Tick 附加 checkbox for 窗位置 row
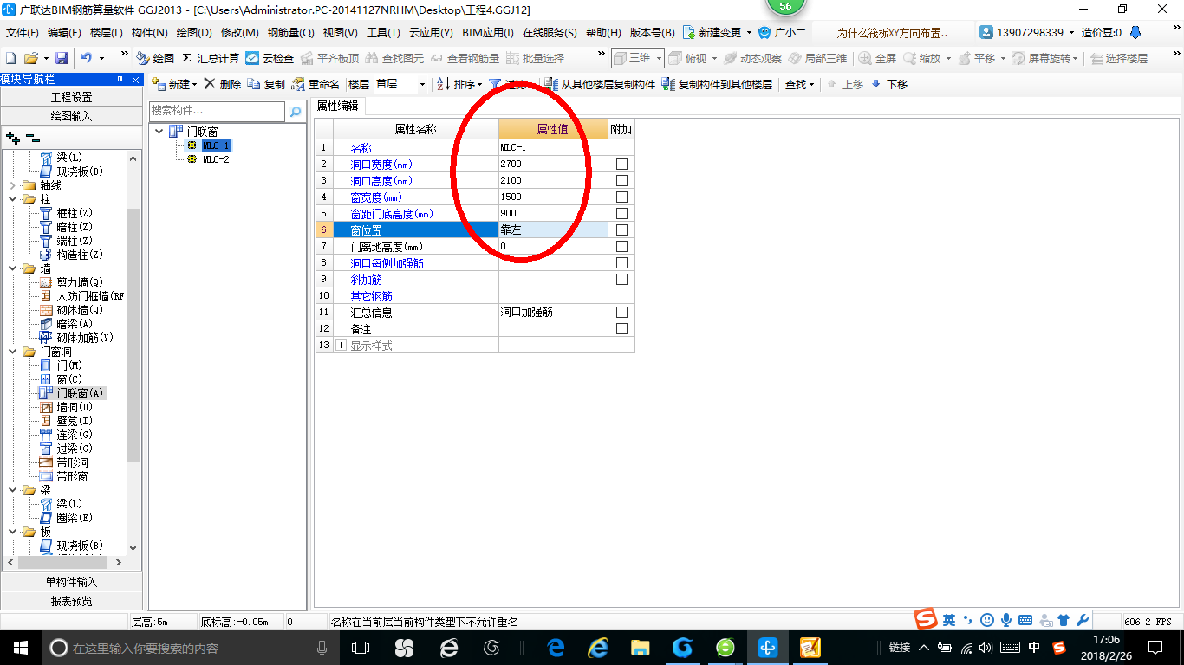 621,230
